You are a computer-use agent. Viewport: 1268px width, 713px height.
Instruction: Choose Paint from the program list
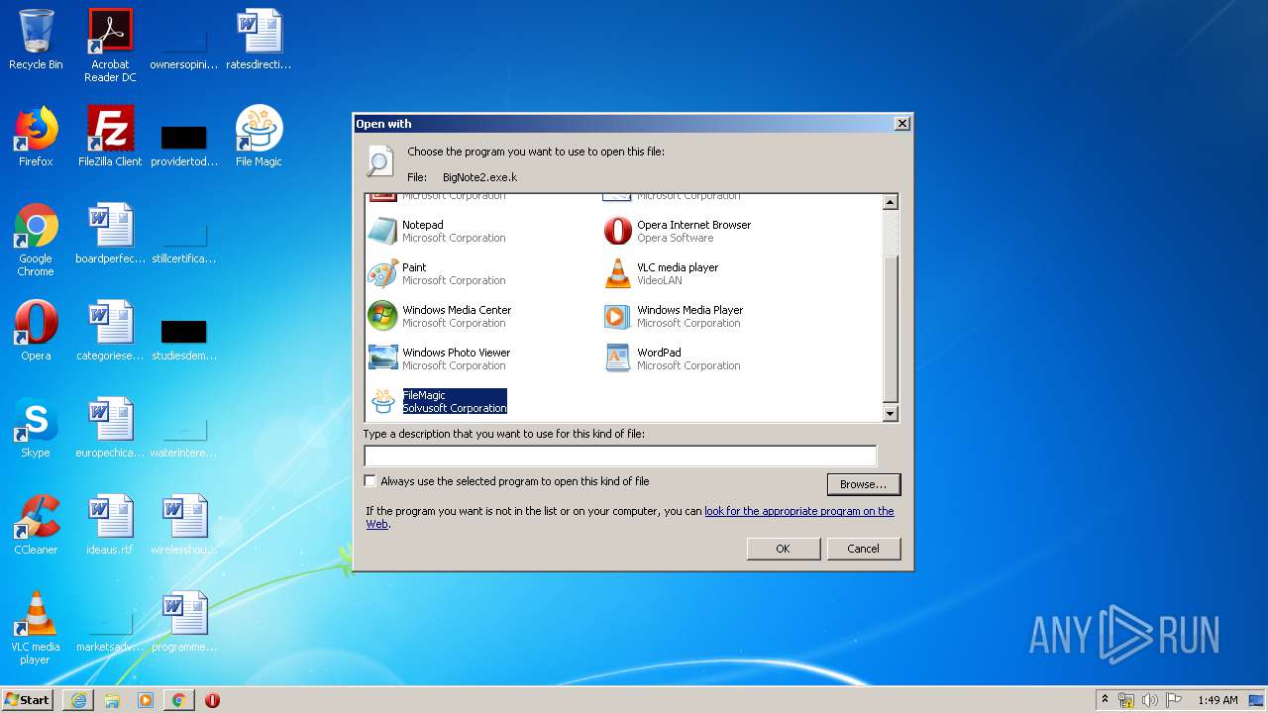coord(436,273)
